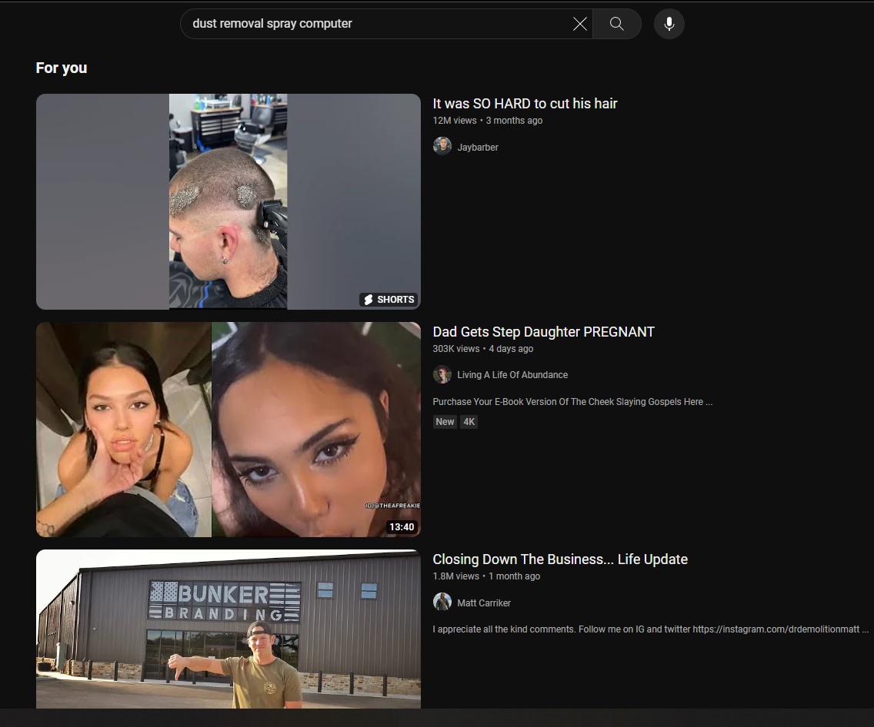Click the 4K quality badge
This screenshot has height=727, width=874.
[x=469, y=421]
